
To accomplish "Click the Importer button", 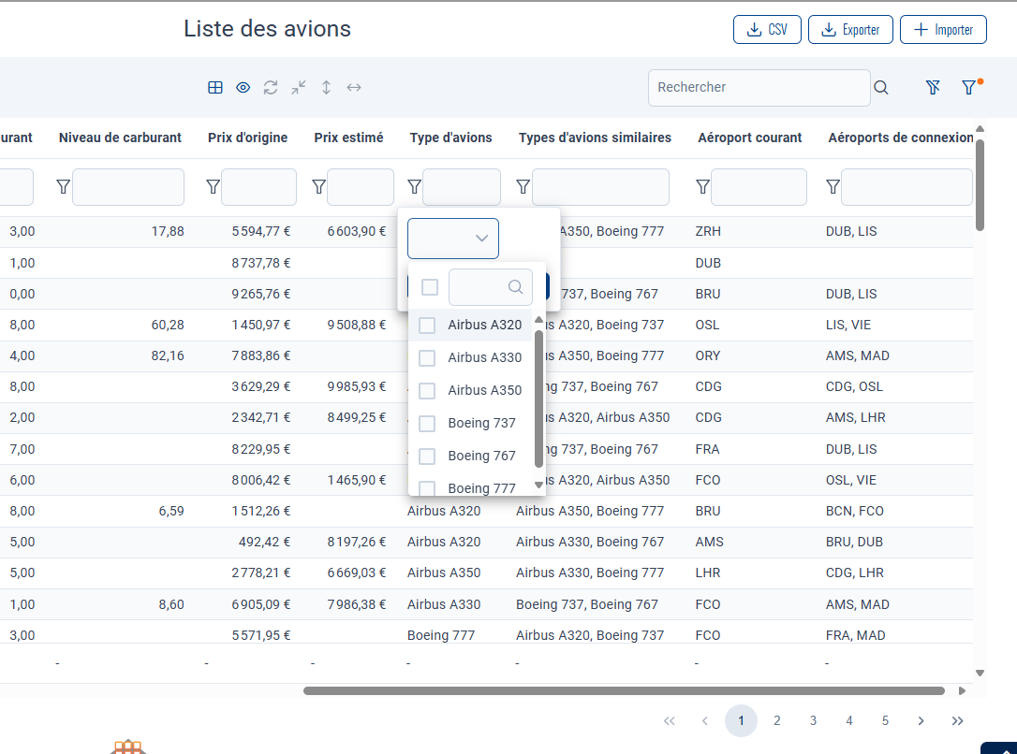I will click(x=943, y=30).
